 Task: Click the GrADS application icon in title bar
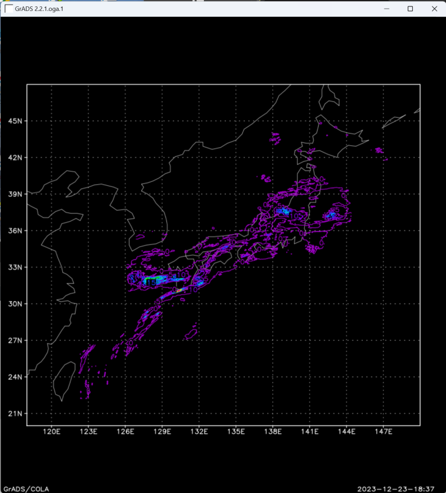(9, 9)
